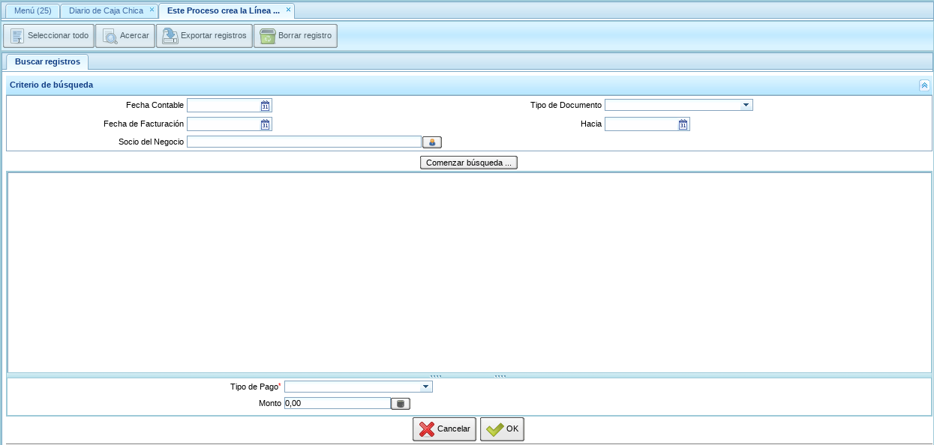Expand the Tipo de Documento dropdown
Viewport: 934px width, 445px height.
[746, 105]
